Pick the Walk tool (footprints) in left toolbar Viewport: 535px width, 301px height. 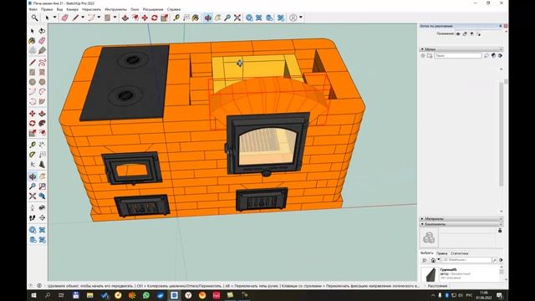click(33, 217)
